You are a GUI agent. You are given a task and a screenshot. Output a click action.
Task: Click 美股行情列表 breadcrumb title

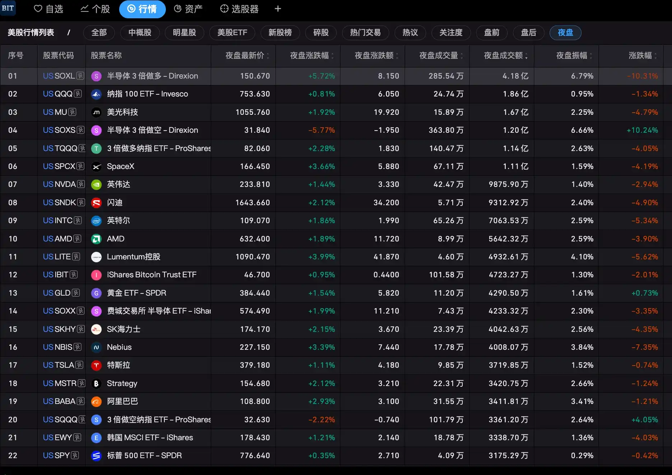(x=31, y=33)
